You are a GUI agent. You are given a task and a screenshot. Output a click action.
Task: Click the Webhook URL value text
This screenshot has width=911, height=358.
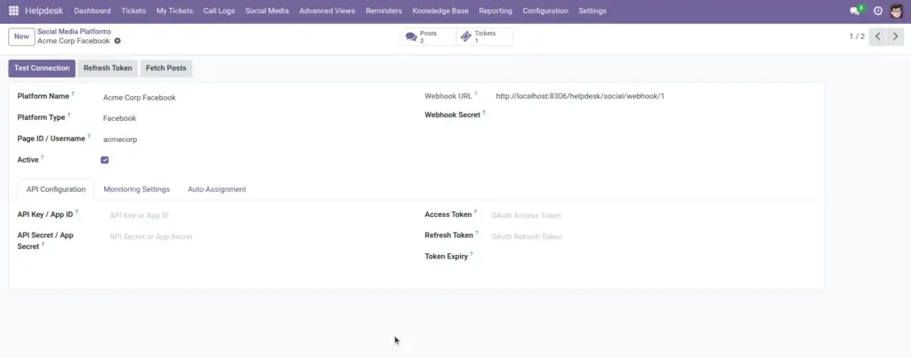(580, 96)
